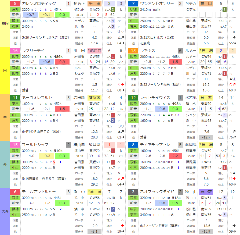Click the green horse number 11 badge
This screenshot has height=235, width=240.
[x=15, y=98]
